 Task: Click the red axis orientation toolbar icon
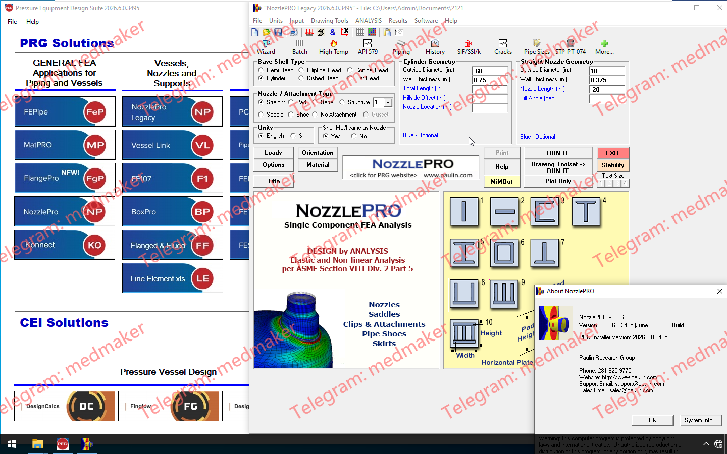pyautogui.click(x=344, y=32)
